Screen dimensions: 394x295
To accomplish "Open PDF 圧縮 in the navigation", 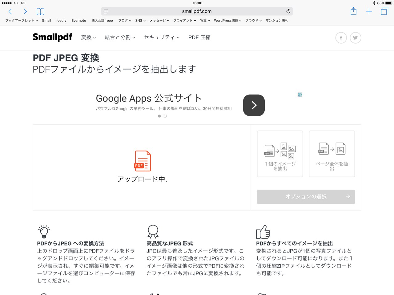I will (199, 37).
